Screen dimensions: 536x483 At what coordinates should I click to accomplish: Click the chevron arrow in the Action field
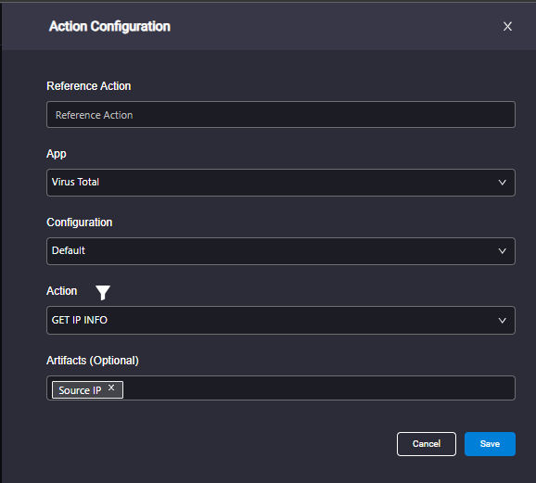502,320
